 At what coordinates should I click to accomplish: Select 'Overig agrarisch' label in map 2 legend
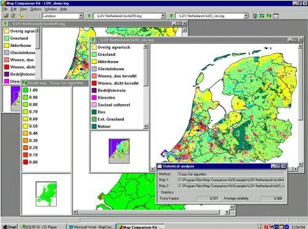point(114,47)
